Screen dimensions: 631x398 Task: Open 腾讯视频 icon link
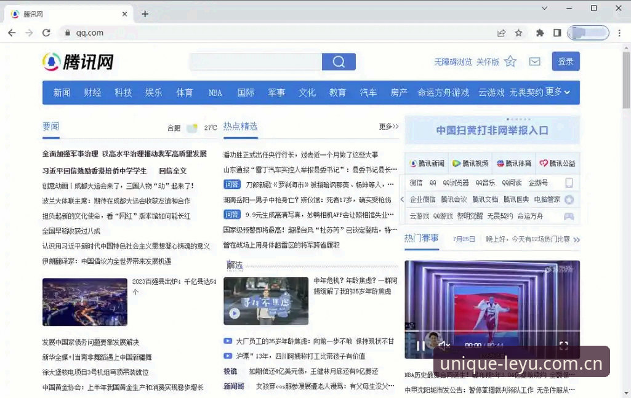(x=470, y=163)
